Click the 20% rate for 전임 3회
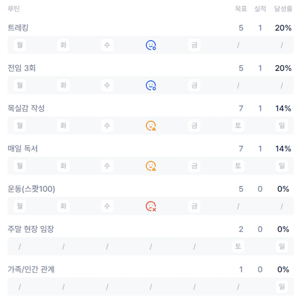The height and width of the screenshot is (300, 302). pyautogui.click(x=283, y=68)
